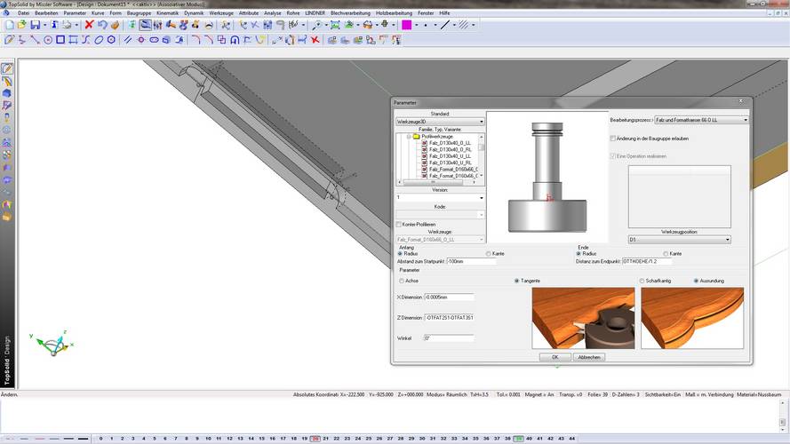Screen dimensions: 790x444
Task: Select the pencil sketch tool in second toolbar
Action: point(9,40)
